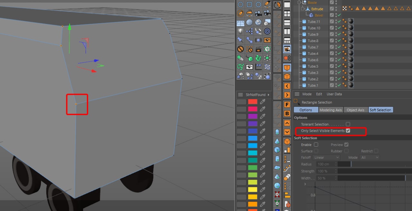
Task: Switch to the Soft Selection tab
Action: (380, 110)
